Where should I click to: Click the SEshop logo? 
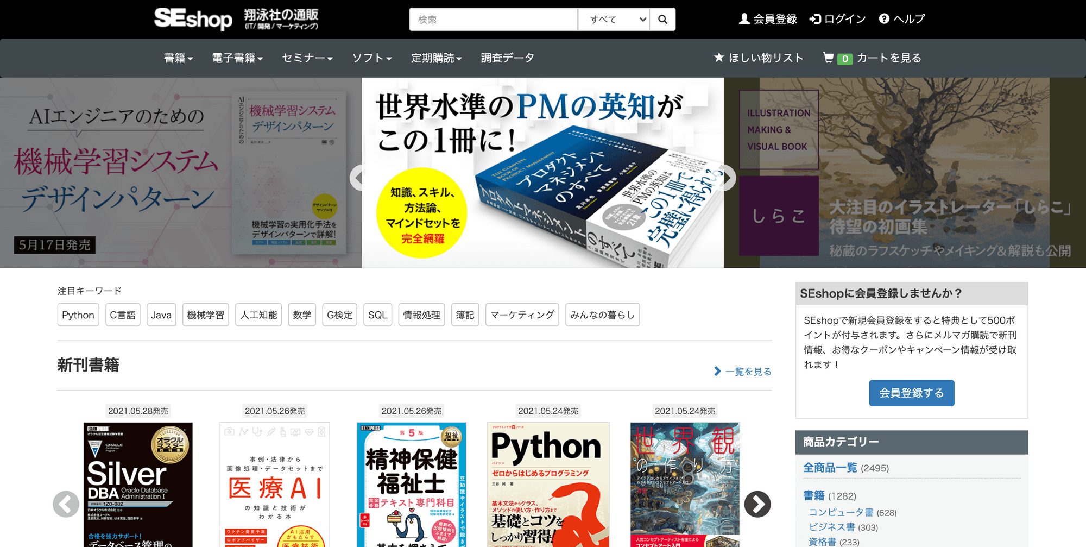193,19
